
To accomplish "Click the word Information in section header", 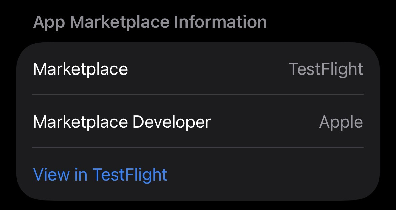I will 220,22.
